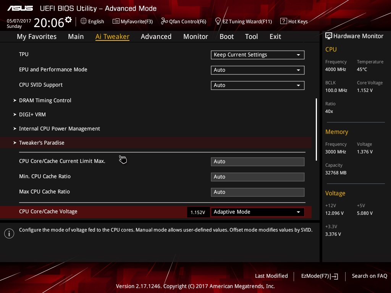Viewport: 391px width, 293px height.
Task: Click the 32768 MB capacity value
Action: pos(336,173)
